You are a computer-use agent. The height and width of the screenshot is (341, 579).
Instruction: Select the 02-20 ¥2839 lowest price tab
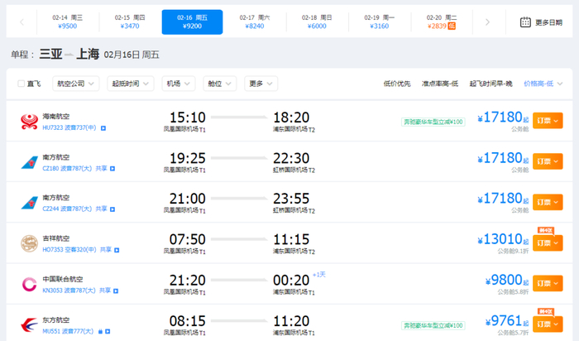[x=442, y=22]
